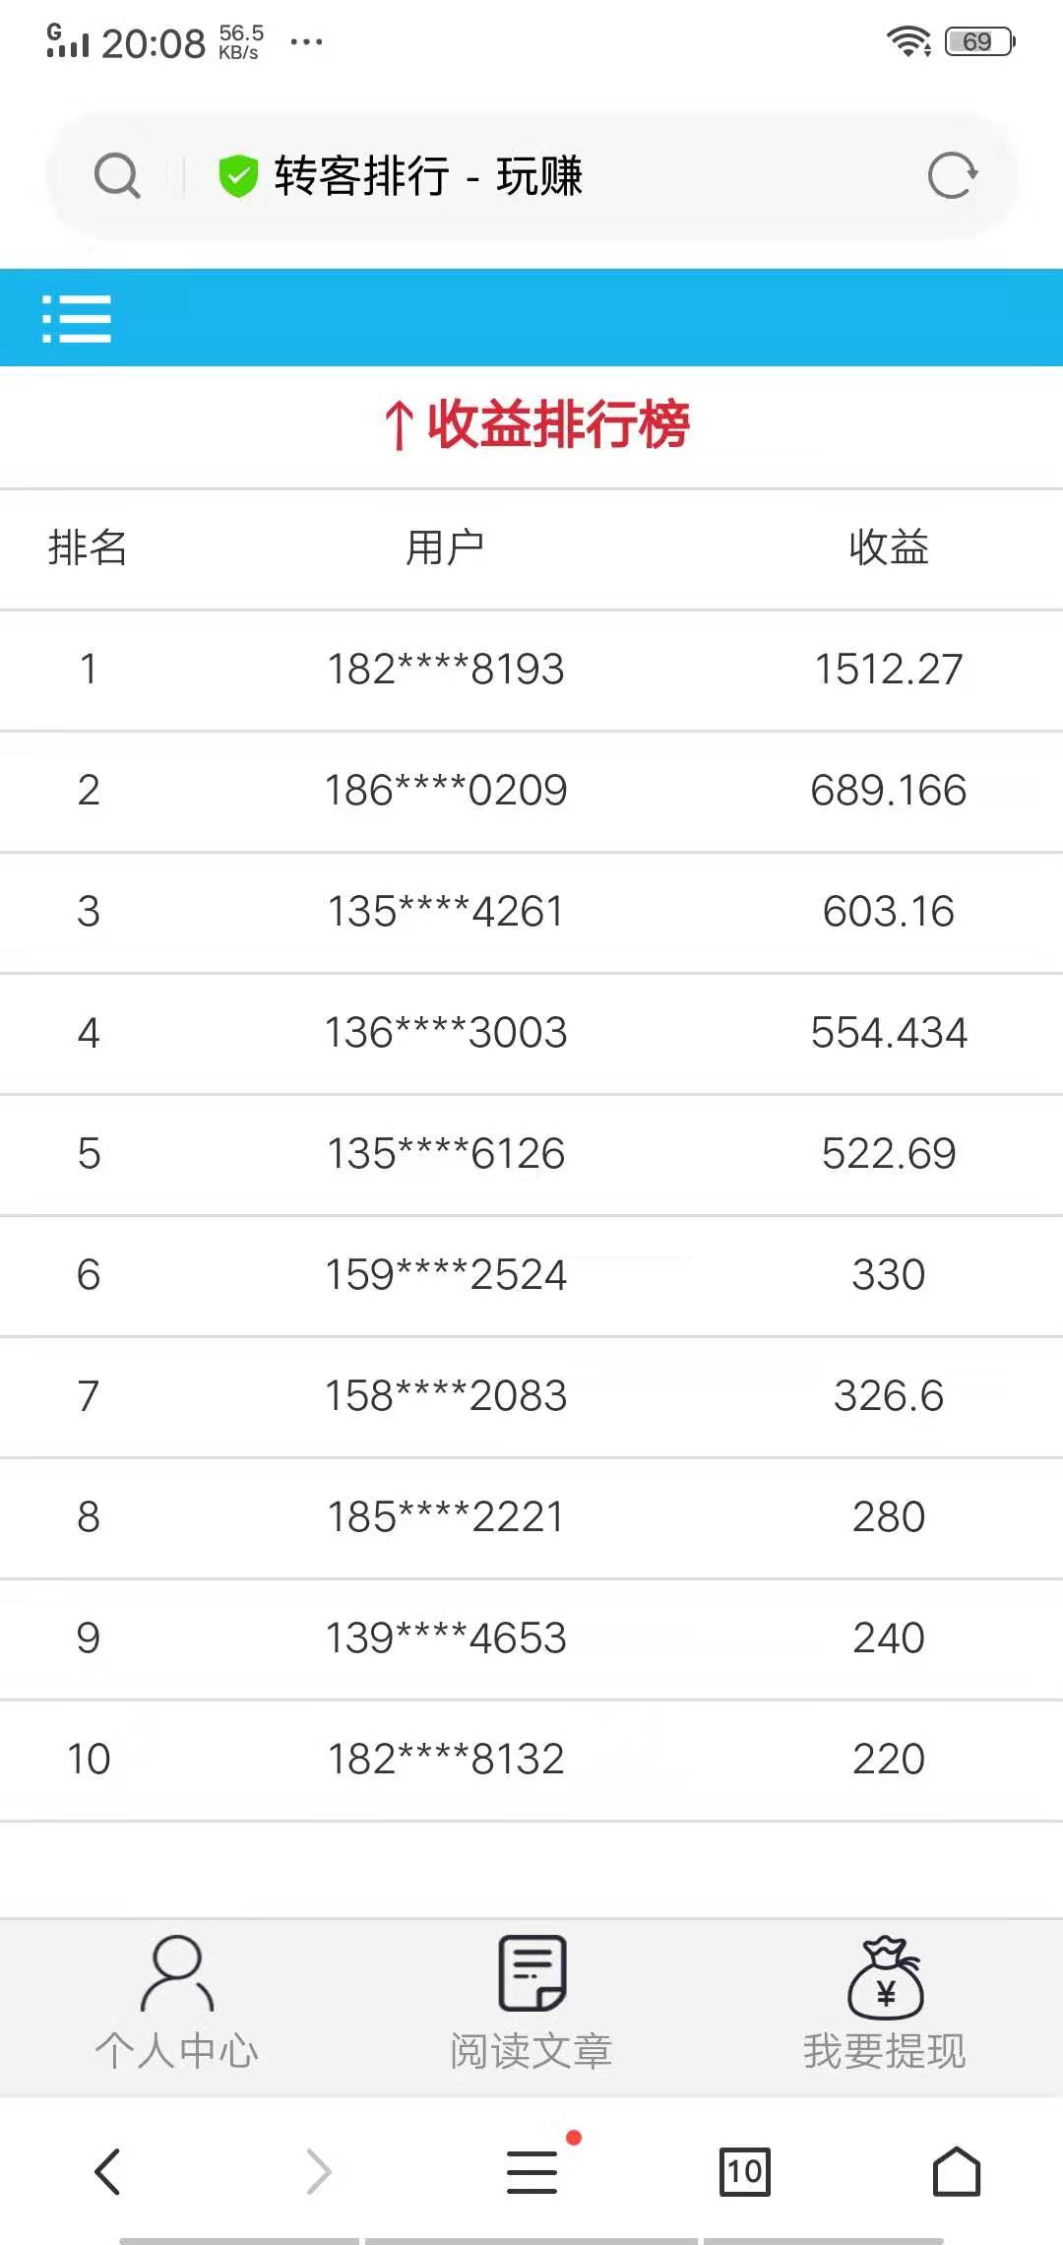Viewport: 1063px width, 2245px height.
Task: Tap the 收益排行榜 heading
Action: click(x=537, y=424)
